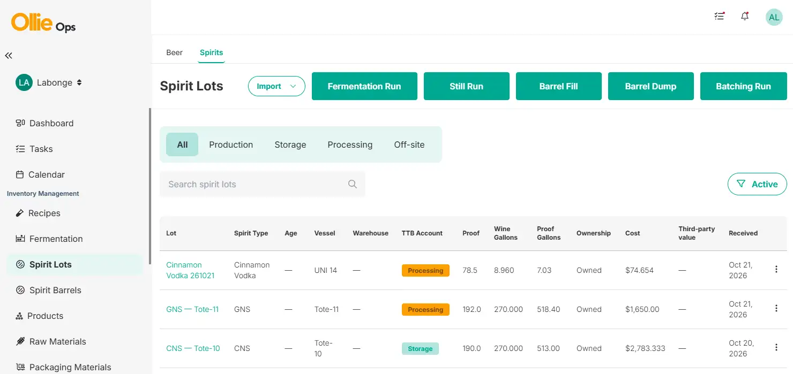Click the Recipes pencil icon

(x=20, y=213)
